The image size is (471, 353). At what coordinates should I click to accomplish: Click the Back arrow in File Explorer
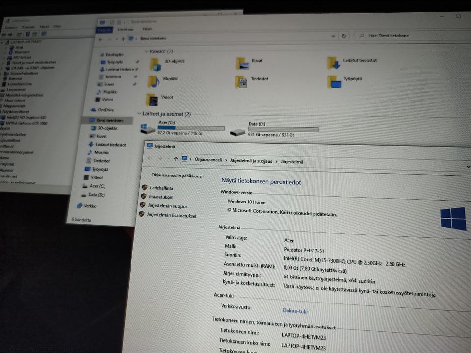coord(101,39)
